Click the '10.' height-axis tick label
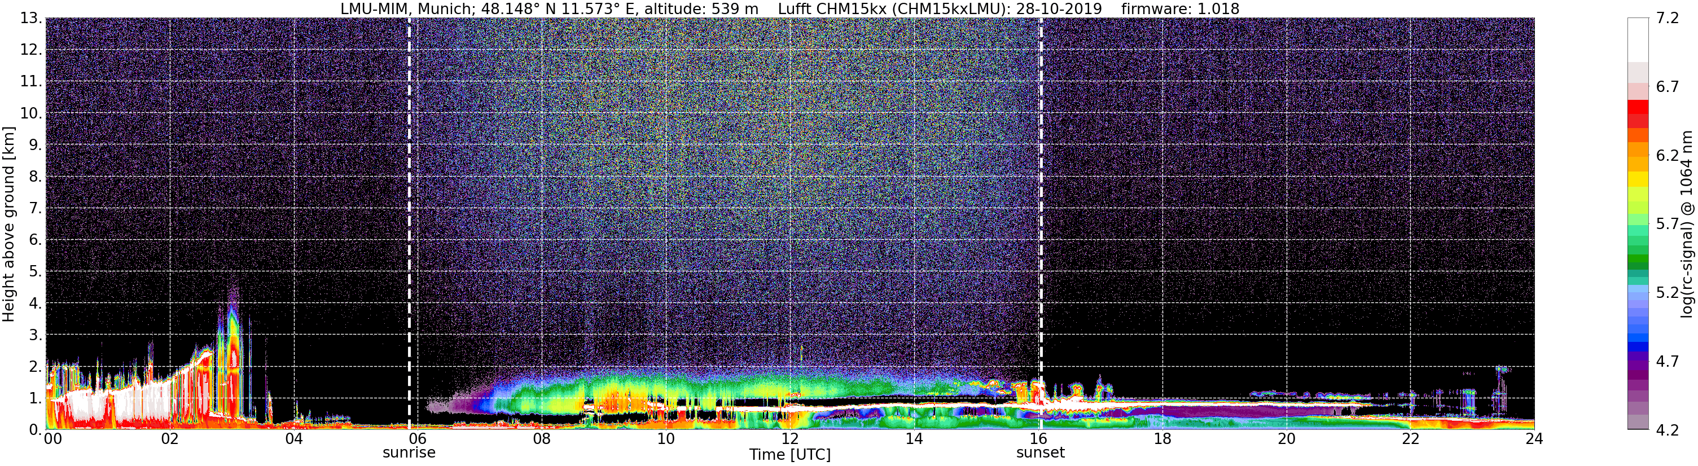1698x466 pixels. 31,113
